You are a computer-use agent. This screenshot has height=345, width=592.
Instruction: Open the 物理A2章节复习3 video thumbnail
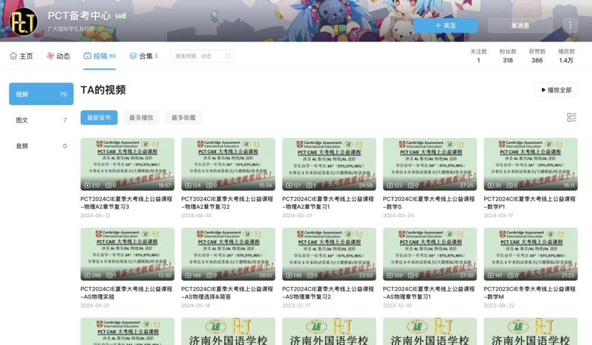[x=127, y=164]
